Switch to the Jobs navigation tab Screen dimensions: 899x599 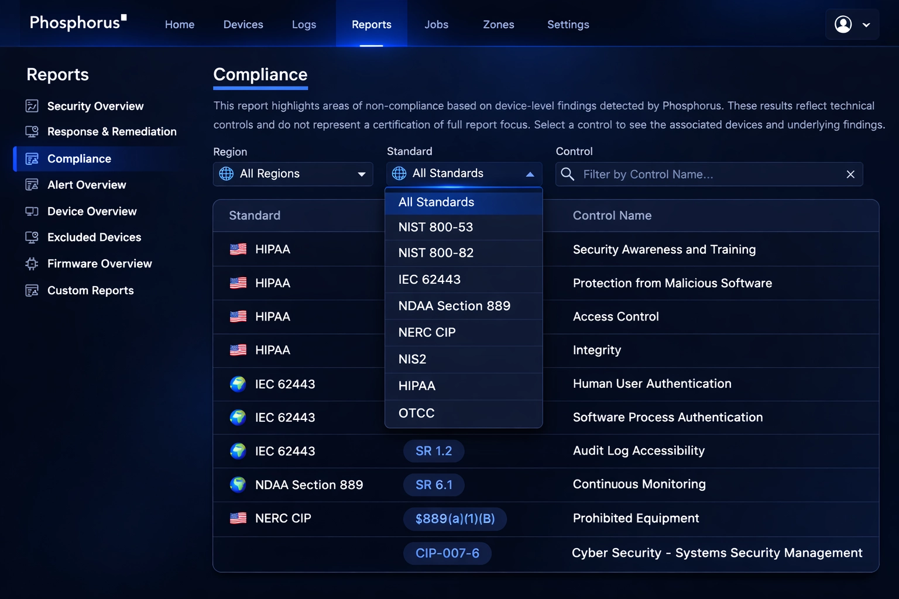click(x=436, y=25)
